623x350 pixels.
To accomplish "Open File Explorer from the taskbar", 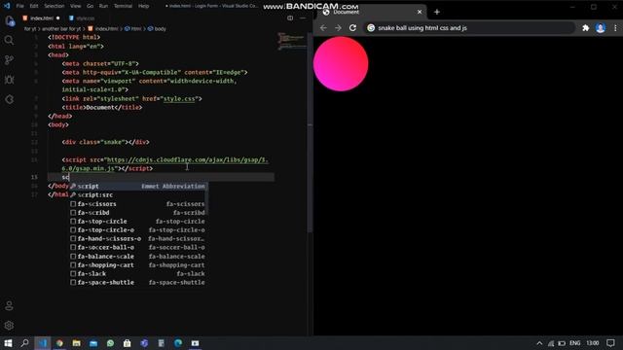I will pos(76,343).
